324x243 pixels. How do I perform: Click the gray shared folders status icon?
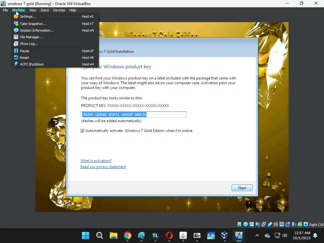pos(276,224)
